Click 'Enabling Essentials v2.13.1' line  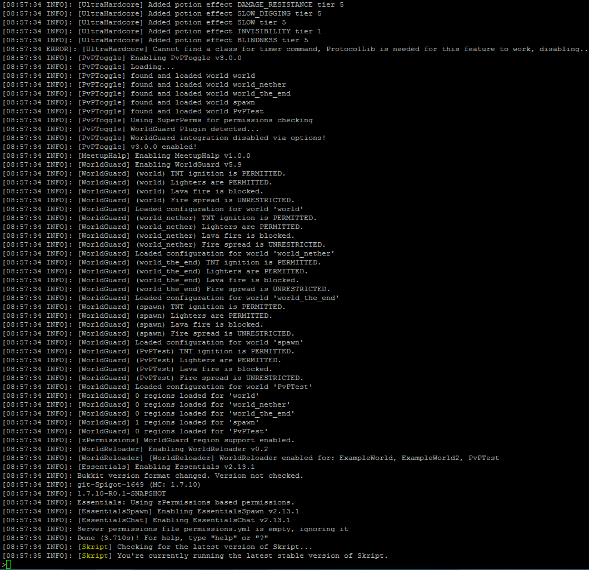coord(128,467)
